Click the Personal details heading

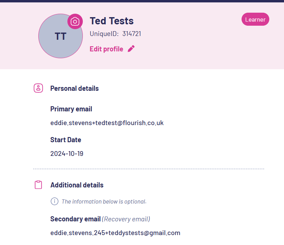coord(74,88)
